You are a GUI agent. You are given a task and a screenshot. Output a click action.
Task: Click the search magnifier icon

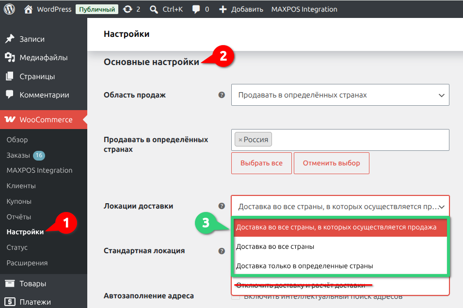pyautogui.click(x=154, y=9)
